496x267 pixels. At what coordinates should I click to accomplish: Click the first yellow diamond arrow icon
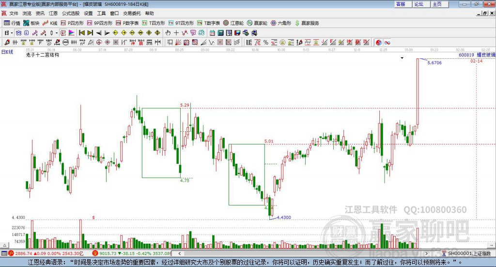click(x=115, y=33)
